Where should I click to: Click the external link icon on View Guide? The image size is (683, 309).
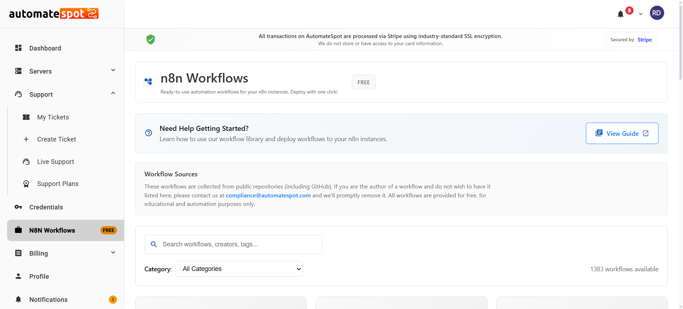[646, 133]
